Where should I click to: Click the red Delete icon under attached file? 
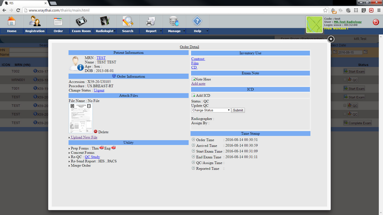click(x=96, y=131)
